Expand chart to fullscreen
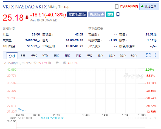Screen dimensions: 161x129 pos(148,55)
